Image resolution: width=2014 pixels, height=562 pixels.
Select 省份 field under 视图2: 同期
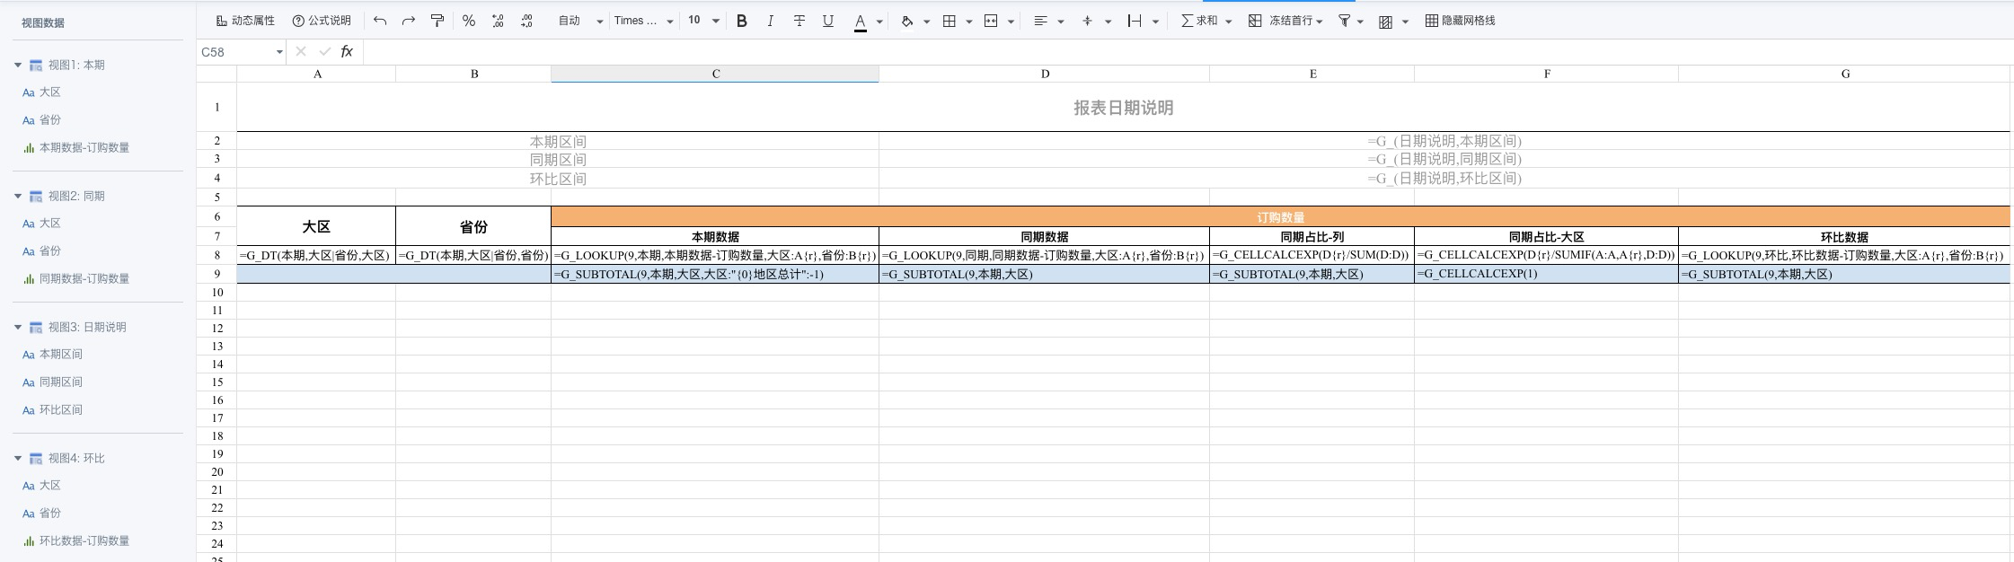click(49, 250)
